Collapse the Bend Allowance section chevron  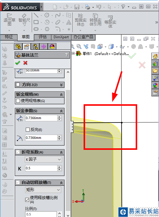coord(61,152)
